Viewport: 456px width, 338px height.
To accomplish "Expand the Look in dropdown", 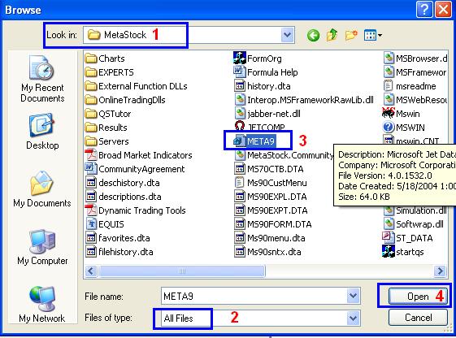I will 287,35.
